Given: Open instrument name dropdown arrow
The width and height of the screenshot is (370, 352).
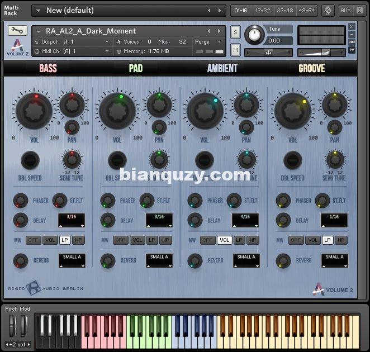Looking at the screenshot, I should 39,31.
